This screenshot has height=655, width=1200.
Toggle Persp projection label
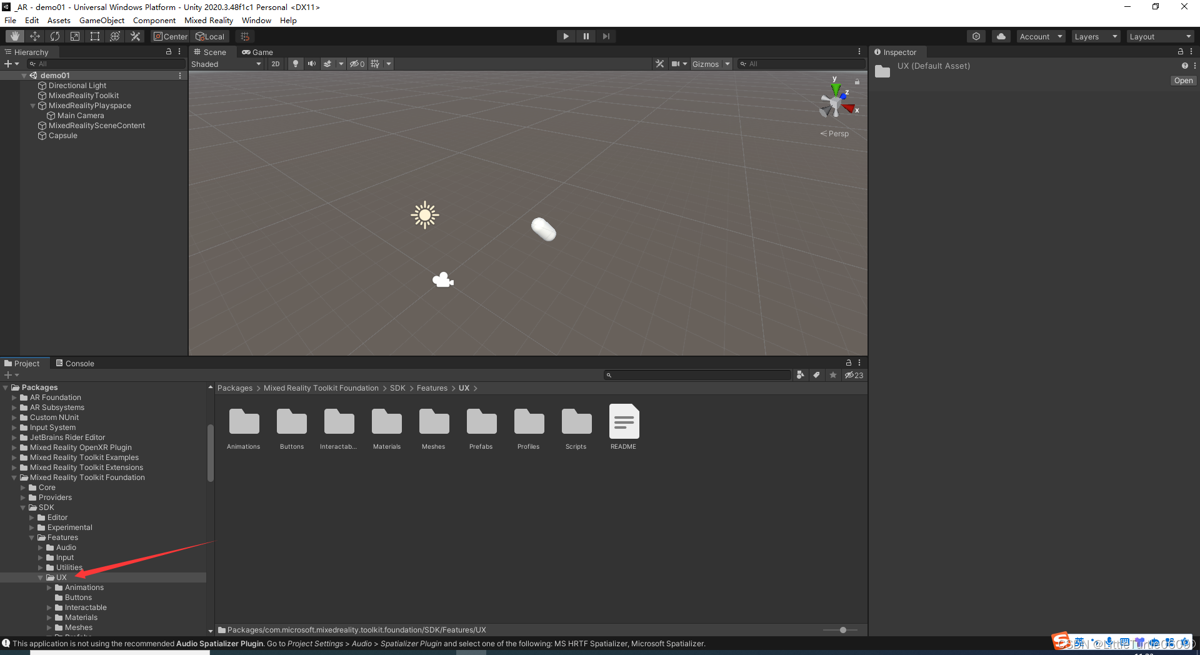(834, 134)
